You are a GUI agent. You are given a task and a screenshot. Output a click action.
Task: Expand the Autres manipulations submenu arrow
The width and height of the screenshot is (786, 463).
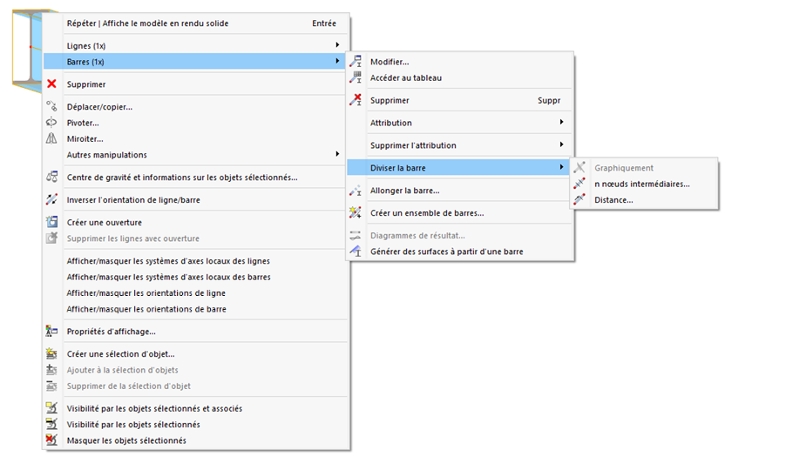pos(338,154)
